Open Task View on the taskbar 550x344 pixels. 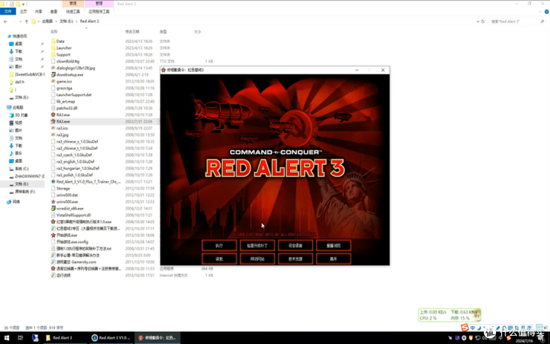click(x=20, y=338)
